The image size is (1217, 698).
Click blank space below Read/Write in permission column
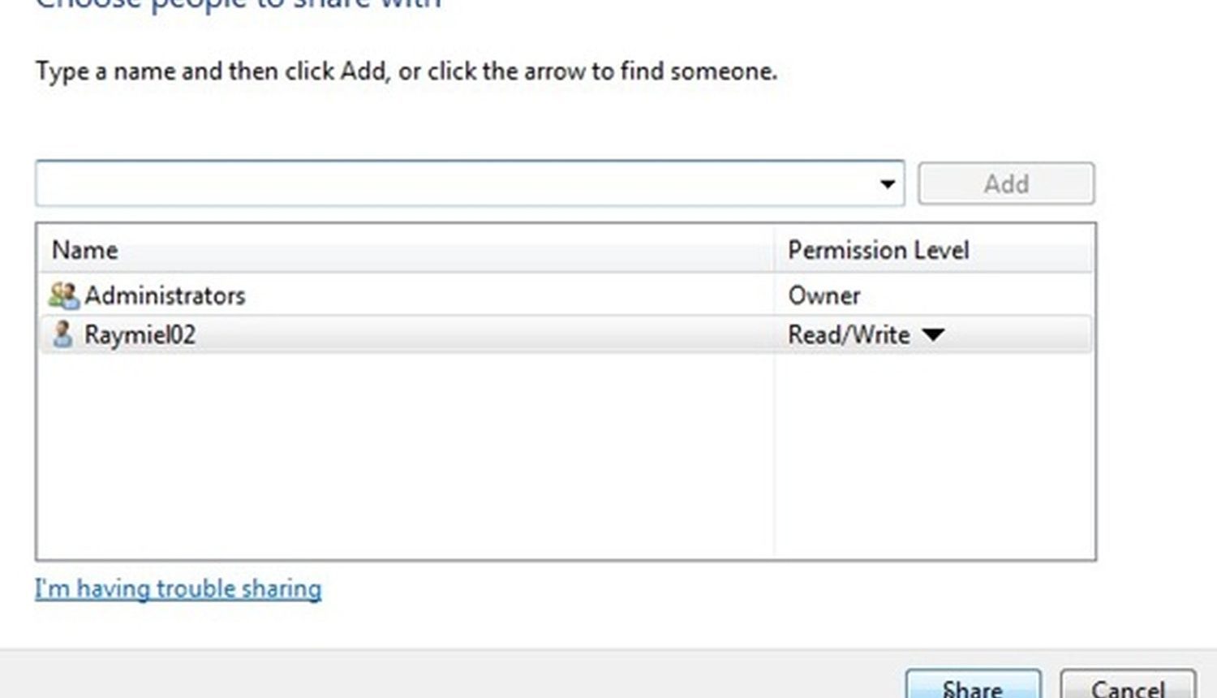point(933,455)
